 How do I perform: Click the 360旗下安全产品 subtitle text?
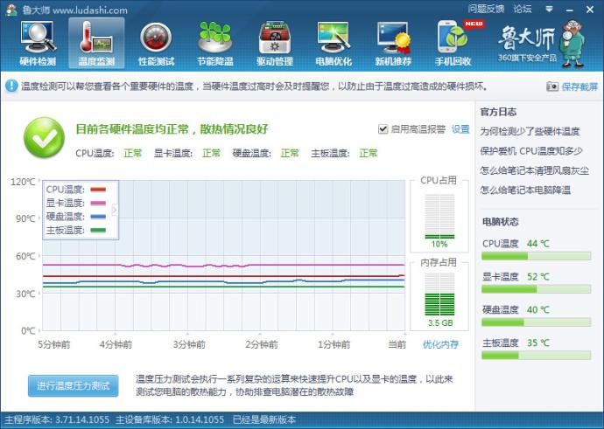click(527, 58)
